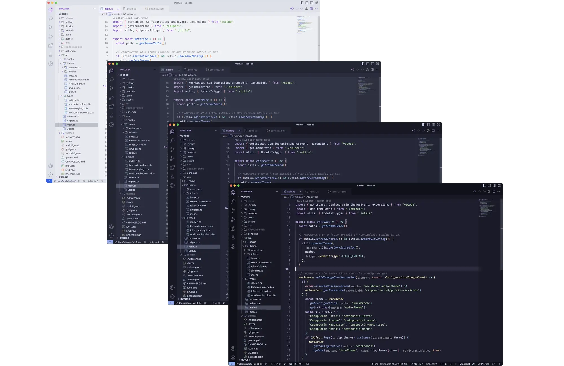Screen dimensions: 564x366
Task: Open Search view in the light-theme window
Action: pyautogui.click(x=50, y=19)
